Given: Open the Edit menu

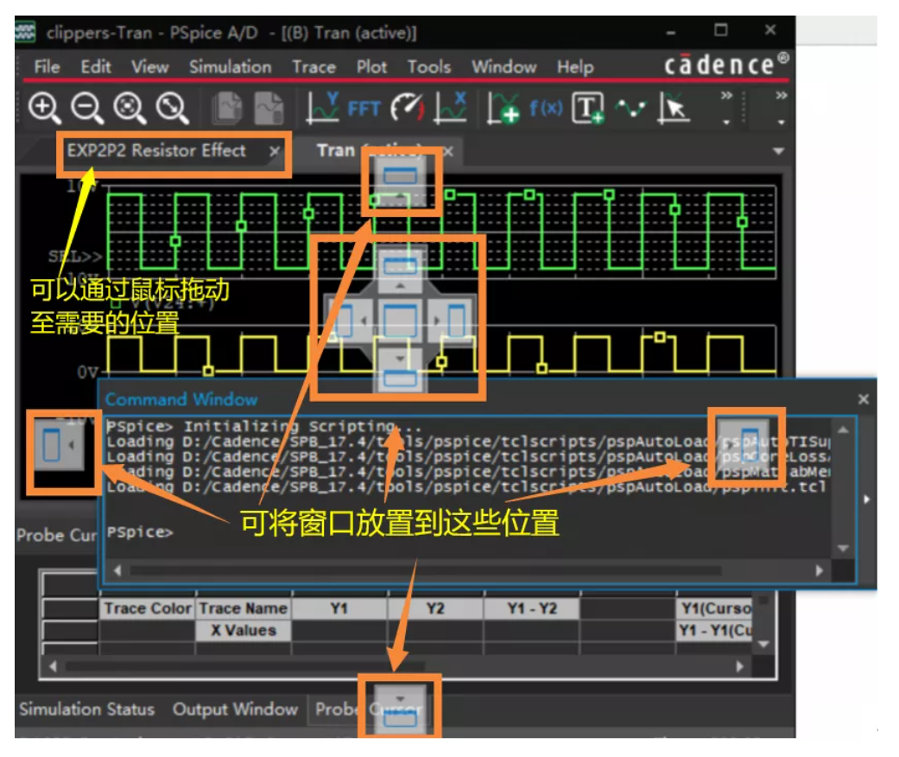Looking at the screenshot, I should [96, 67].
